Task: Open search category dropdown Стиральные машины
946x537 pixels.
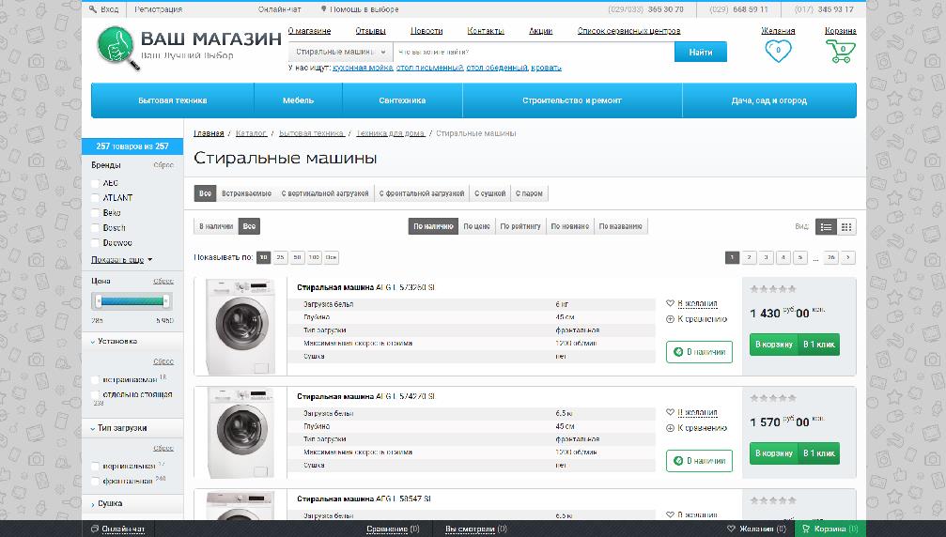Action: coord(341,52)
